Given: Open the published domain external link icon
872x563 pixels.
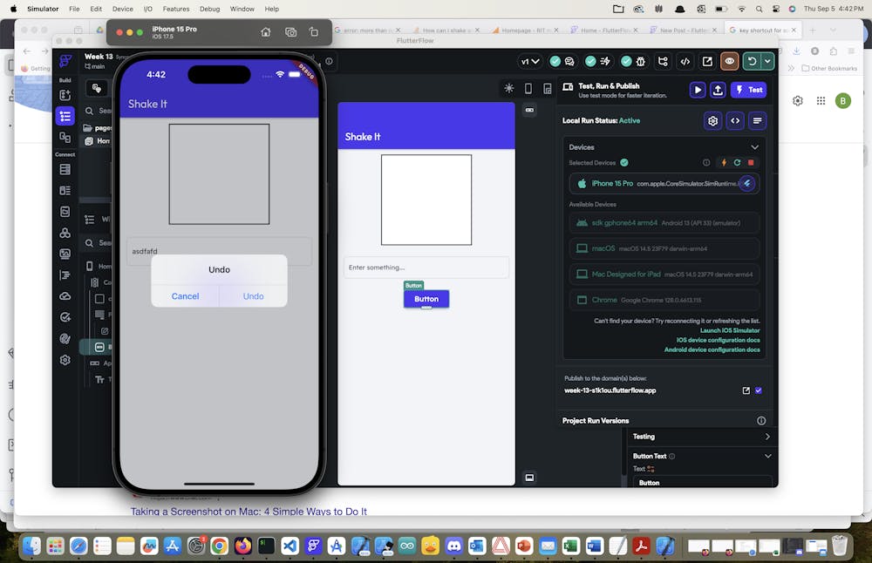Looking at the screenshot, I should [746, 390].
